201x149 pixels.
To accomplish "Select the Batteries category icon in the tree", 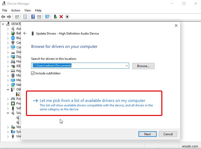I will pos(13,33).
